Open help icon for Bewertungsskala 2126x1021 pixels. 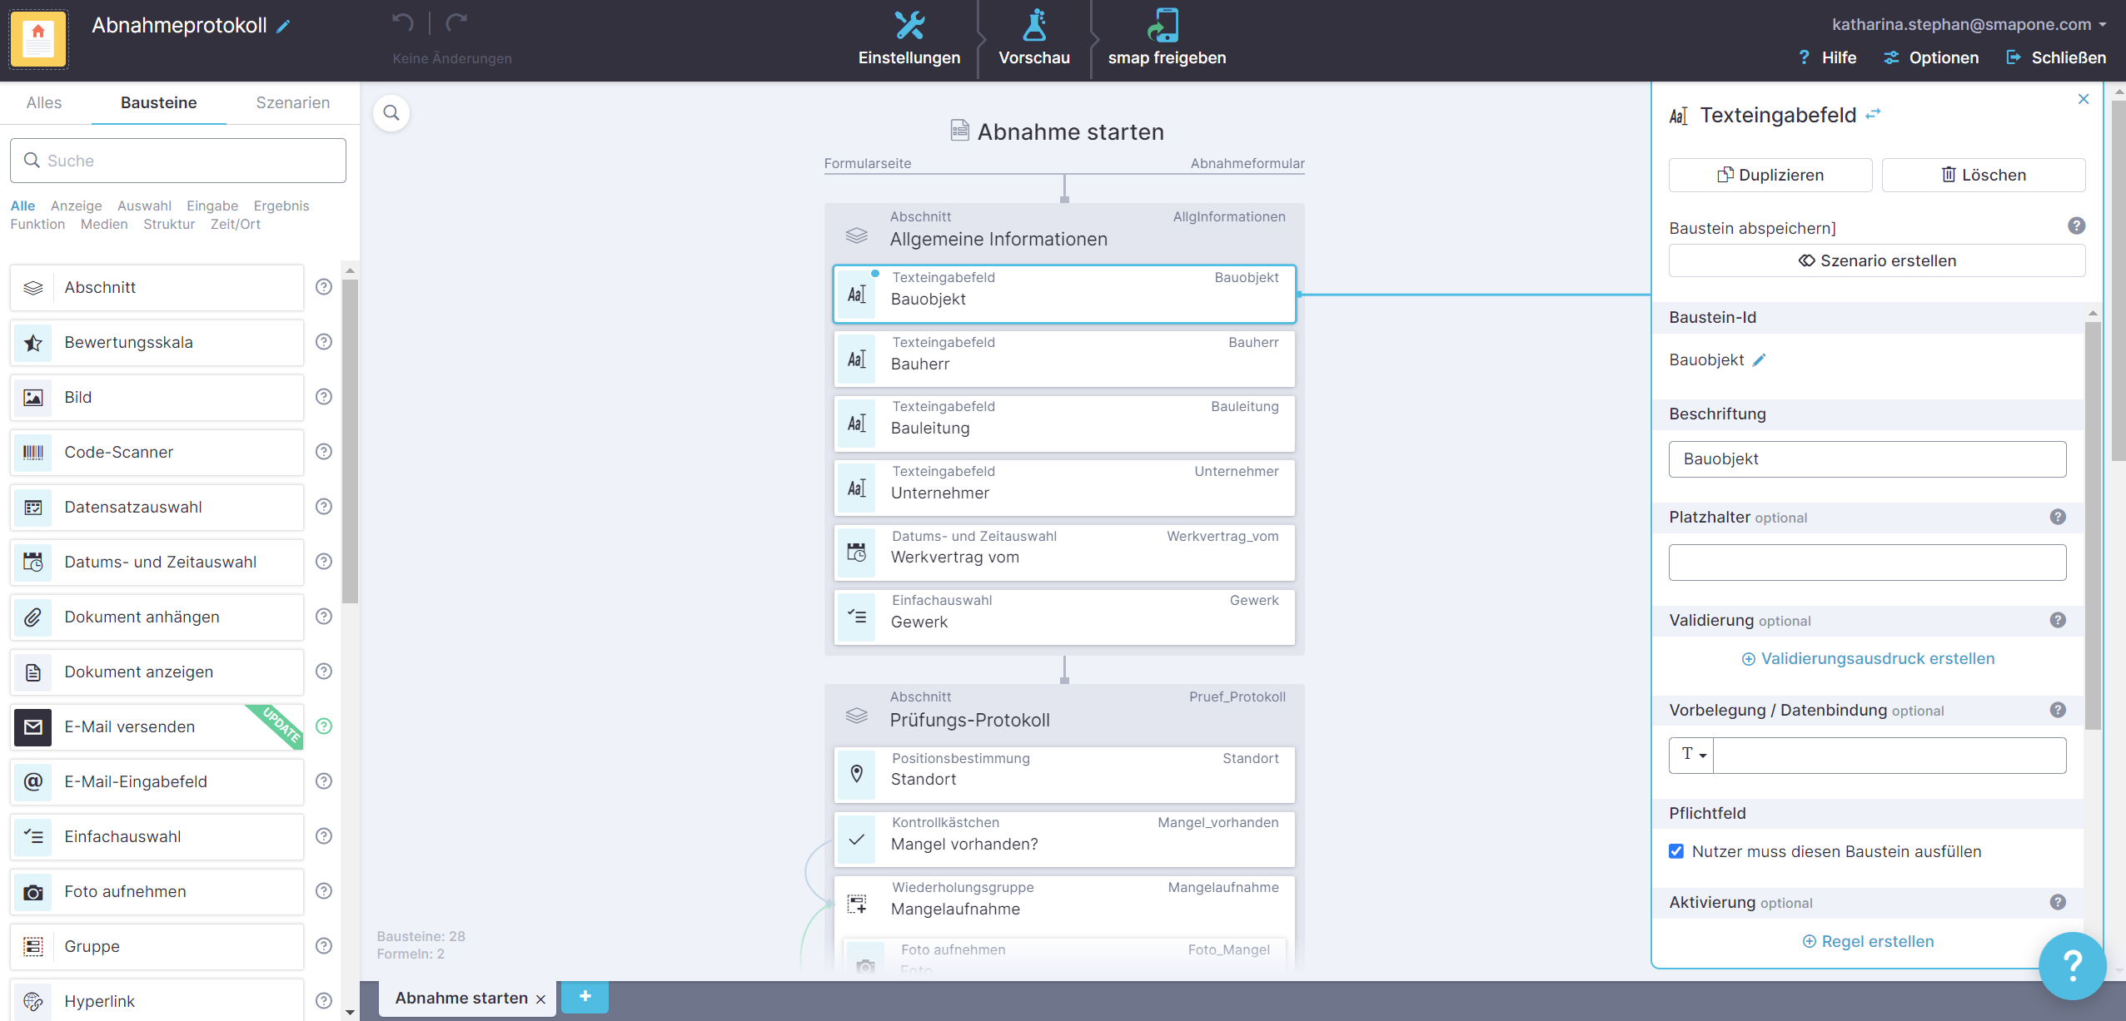324,342
